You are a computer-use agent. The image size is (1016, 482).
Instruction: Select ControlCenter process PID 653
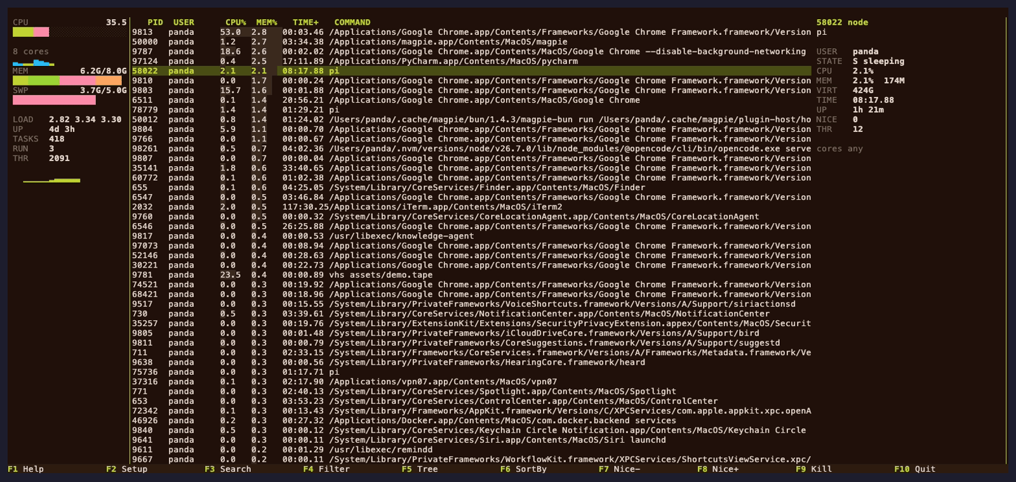click(x=471, y=401)
